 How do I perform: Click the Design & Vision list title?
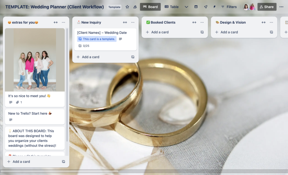point(233,22)
